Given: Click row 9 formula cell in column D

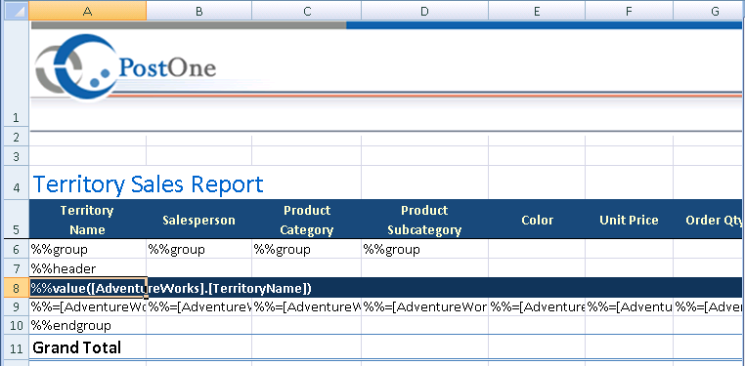Looking at the screenshot, I should coord(424,306).
